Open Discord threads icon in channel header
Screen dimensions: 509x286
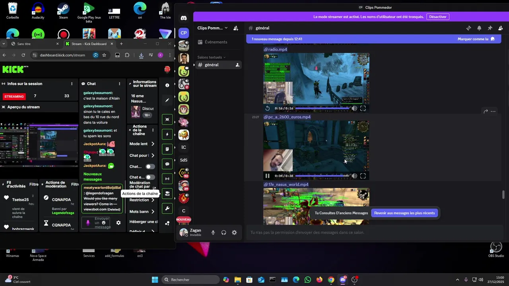(x=468, y=28)
